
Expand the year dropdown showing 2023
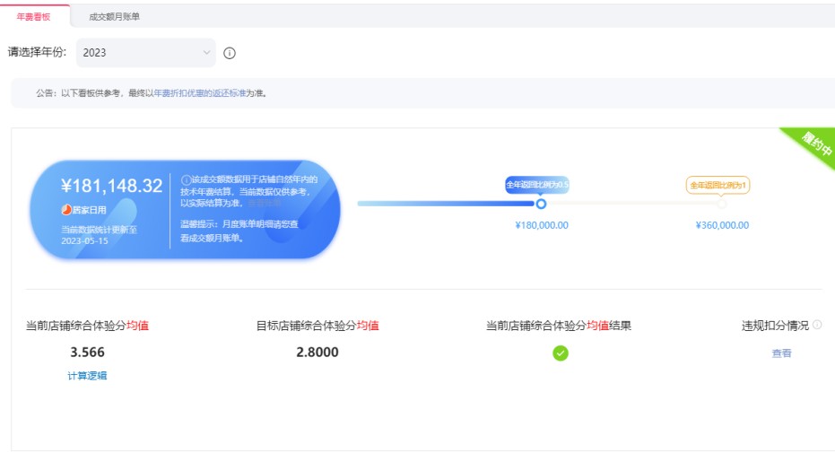146,53
